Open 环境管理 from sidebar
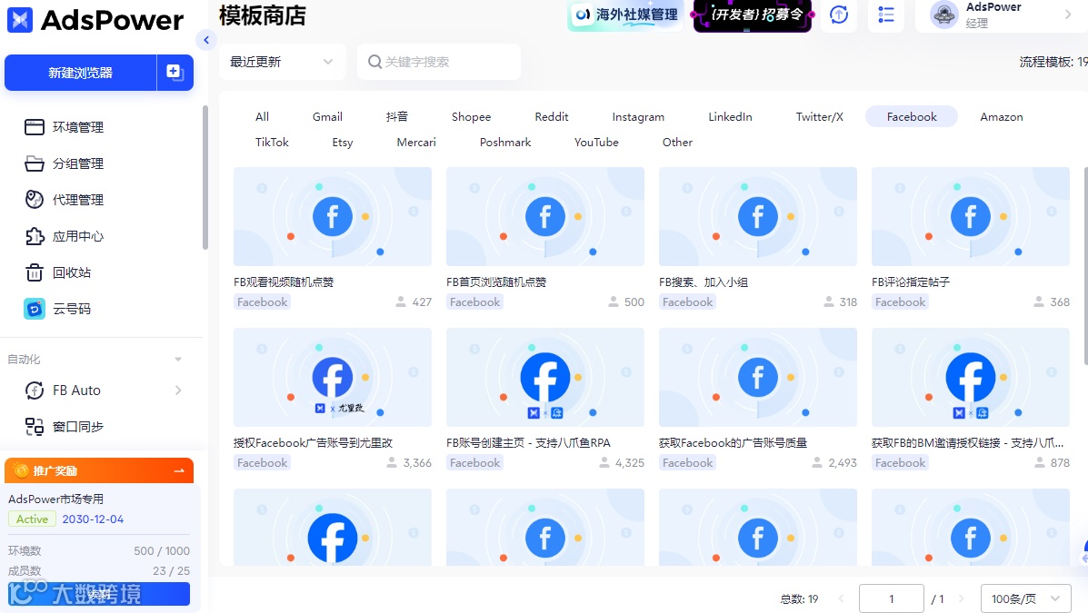Viewport: 1088px width, 613px height. pyautogui.click(x=78, y=127)
